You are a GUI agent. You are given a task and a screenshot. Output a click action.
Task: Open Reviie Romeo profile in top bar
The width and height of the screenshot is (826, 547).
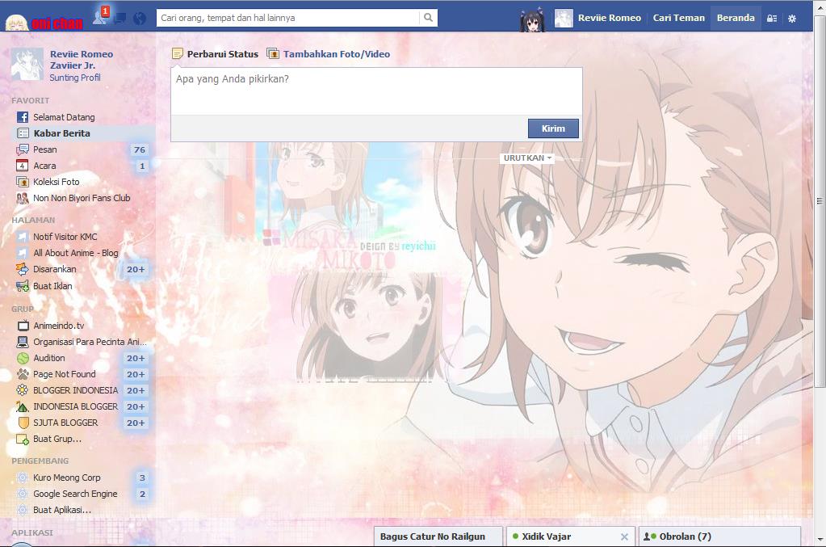(x=610, y=18)
